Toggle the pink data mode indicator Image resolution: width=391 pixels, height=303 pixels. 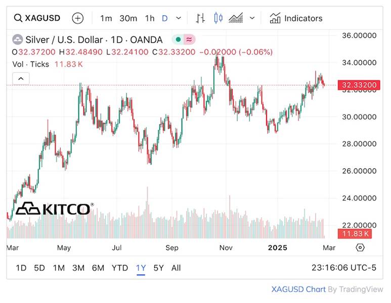pos(189,39)
